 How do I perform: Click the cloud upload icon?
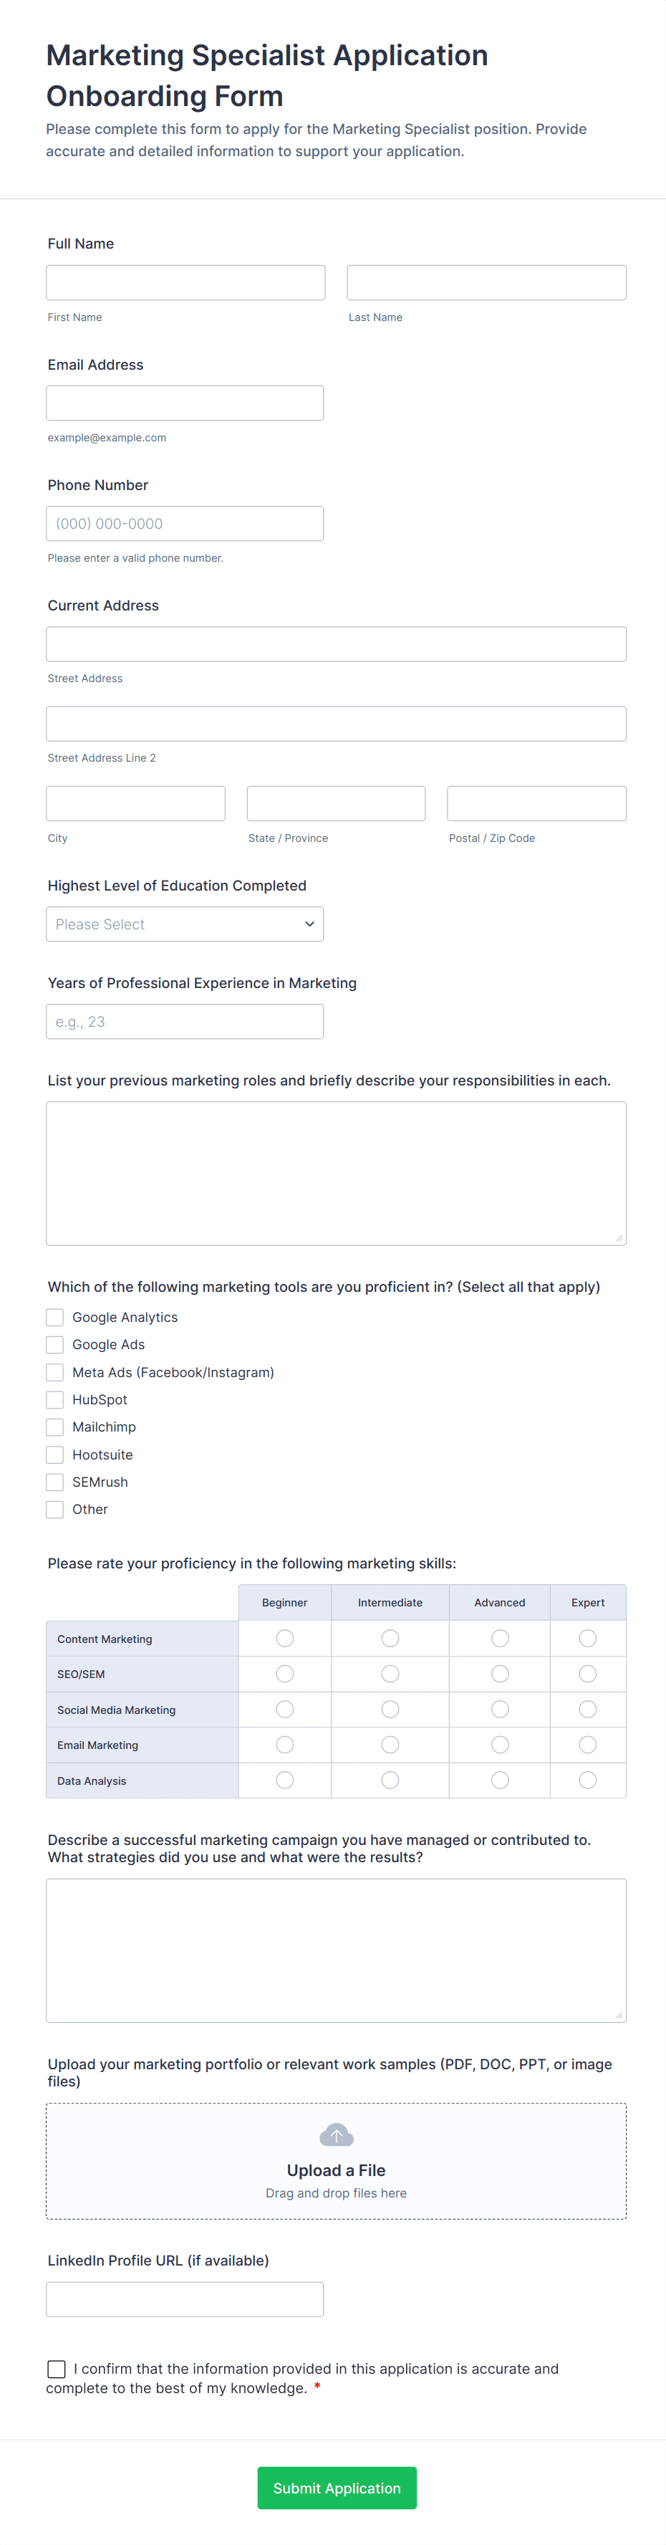(x=336, y=2135)
